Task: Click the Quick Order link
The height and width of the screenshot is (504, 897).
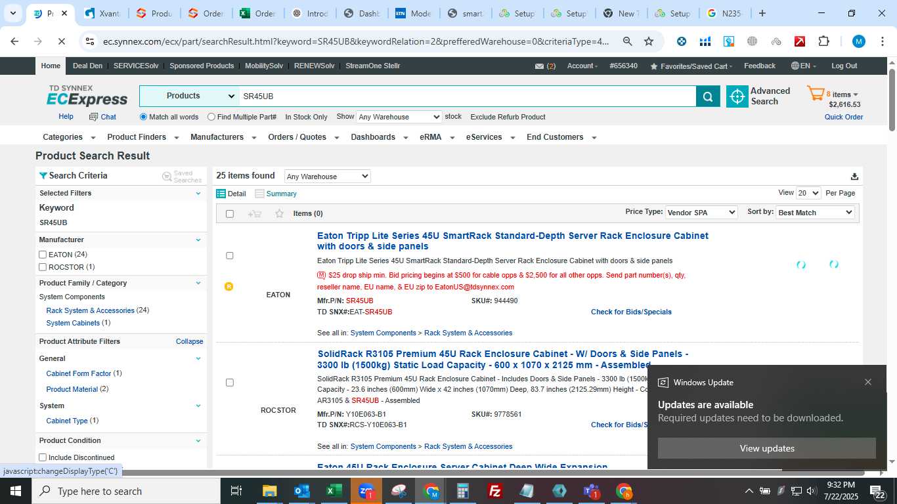Action: click(x=844, y=117)
